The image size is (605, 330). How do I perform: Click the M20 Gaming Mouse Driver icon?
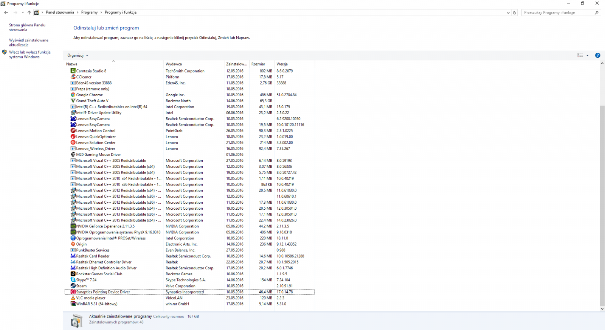(73, 155)
